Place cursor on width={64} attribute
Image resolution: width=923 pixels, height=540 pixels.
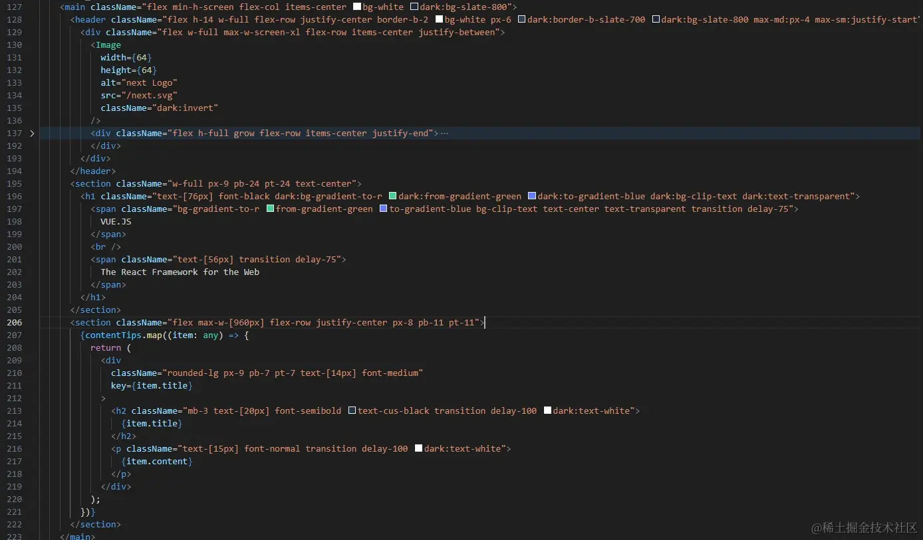pos(126,58)
